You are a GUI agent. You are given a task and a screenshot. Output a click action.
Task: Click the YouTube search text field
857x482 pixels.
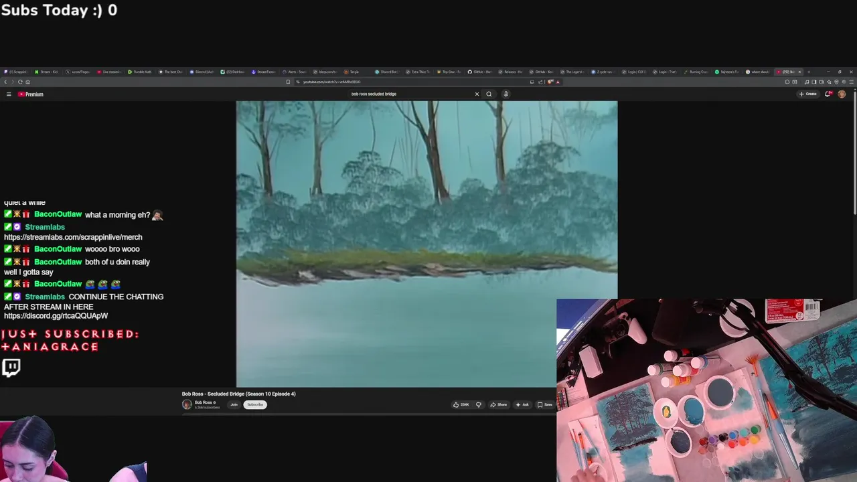[408, 94]
